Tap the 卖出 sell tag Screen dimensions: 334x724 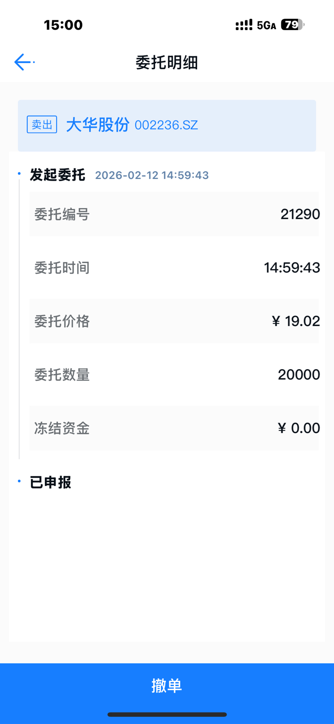pos(42,125)
